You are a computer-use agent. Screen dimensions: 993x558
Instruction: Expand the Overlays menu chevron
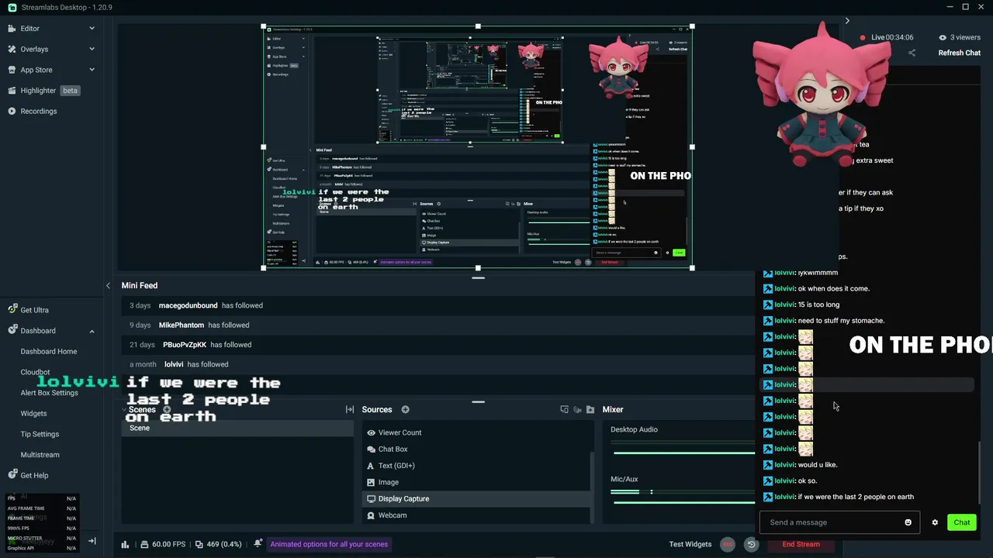pos(92,49)
